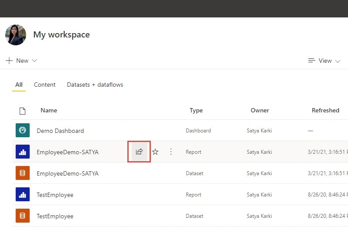Viewport: 348px width, 237px height.
Task: Click the My workspace heading
Action: (61, 35)
